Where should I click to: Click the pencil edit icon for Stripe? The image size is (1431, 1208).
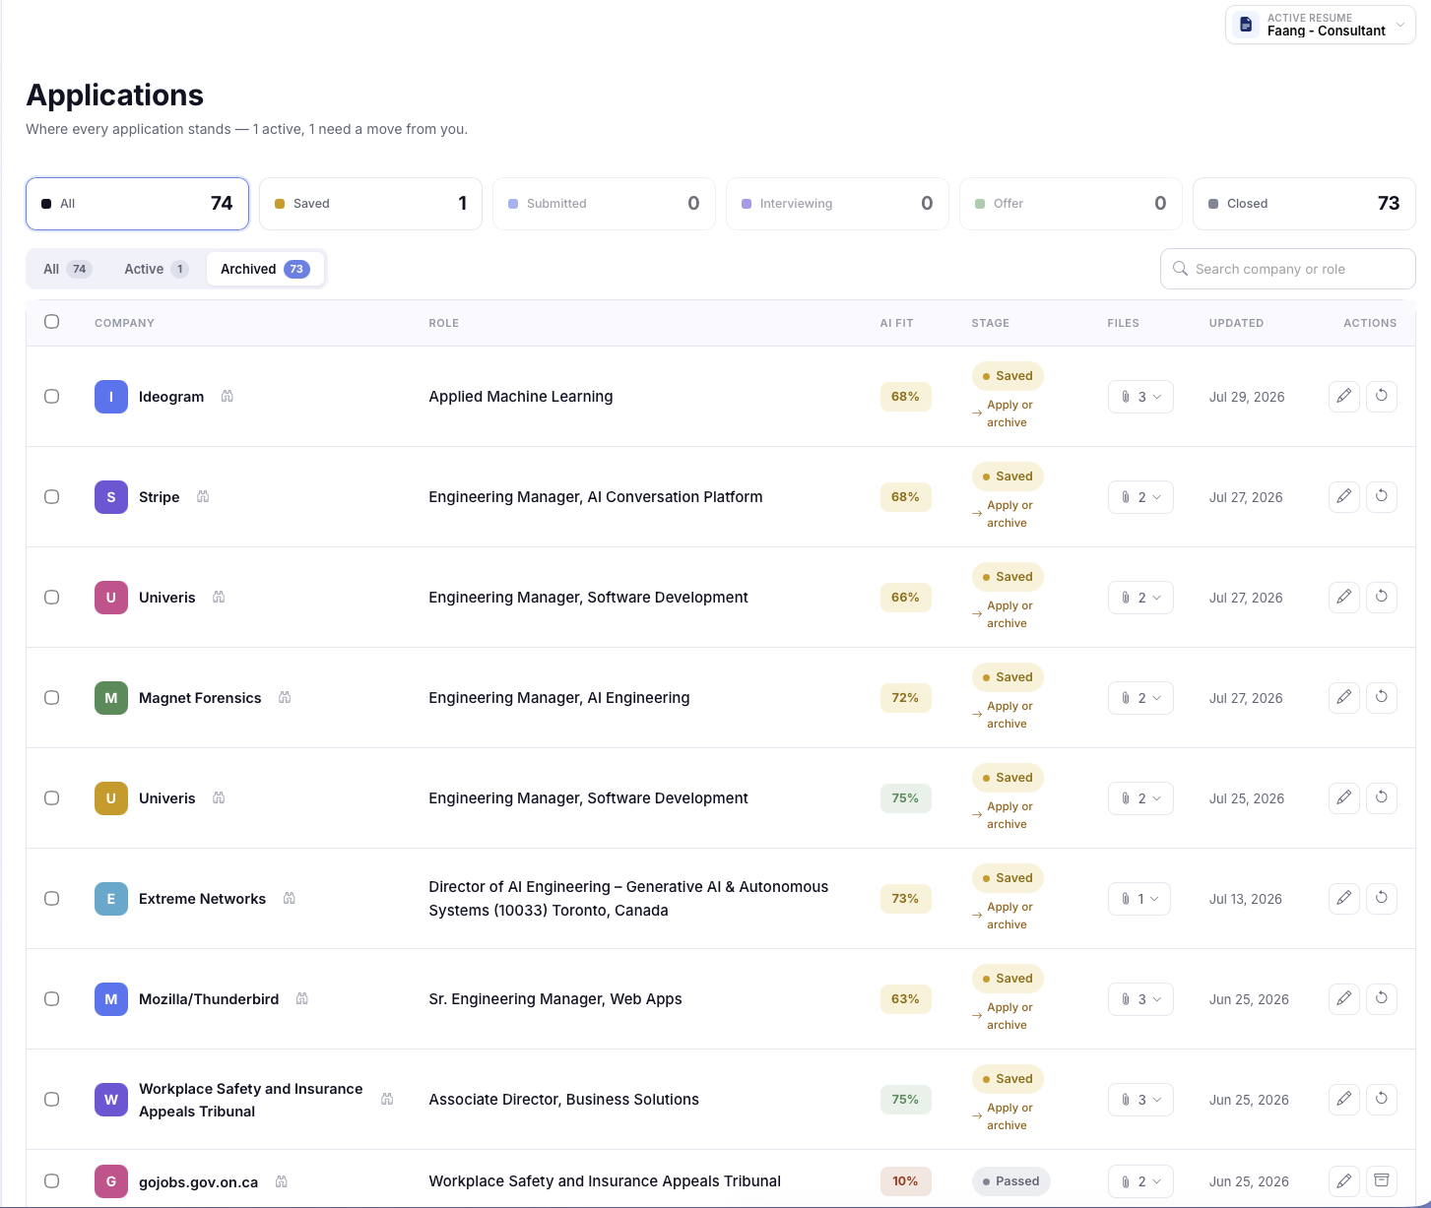coord(1344,496)
